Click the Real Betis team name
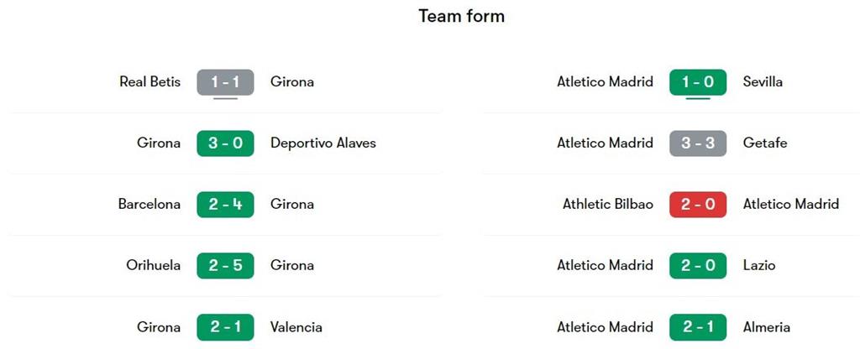 [x=149, y=82]
